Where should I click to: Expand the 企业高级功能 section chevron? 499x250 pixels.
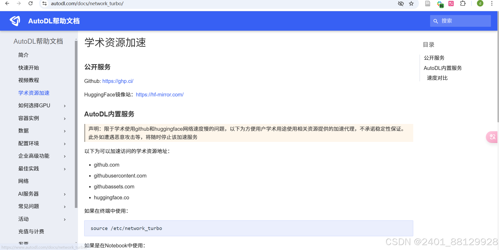[x=65, y=156]
